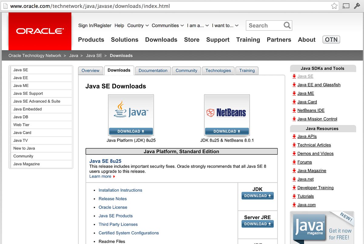Click red arrow icon beside Developer Training
Image resolution: width=364 pixels, height=244 pixels.
(x=294, y=188)
